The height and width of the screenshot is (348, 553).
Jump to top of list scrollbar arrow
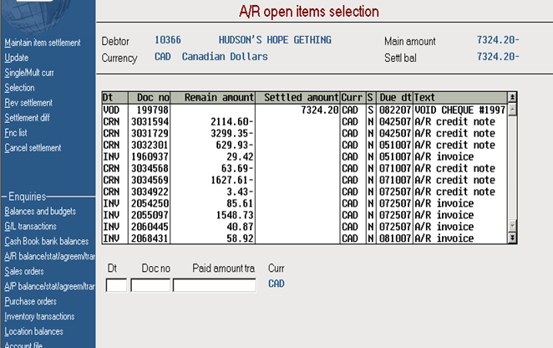click(512, 97)
